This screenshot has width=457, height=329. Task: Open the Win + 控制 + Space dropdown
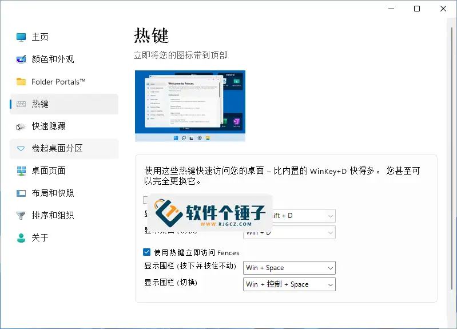click(x=289, y=284)
